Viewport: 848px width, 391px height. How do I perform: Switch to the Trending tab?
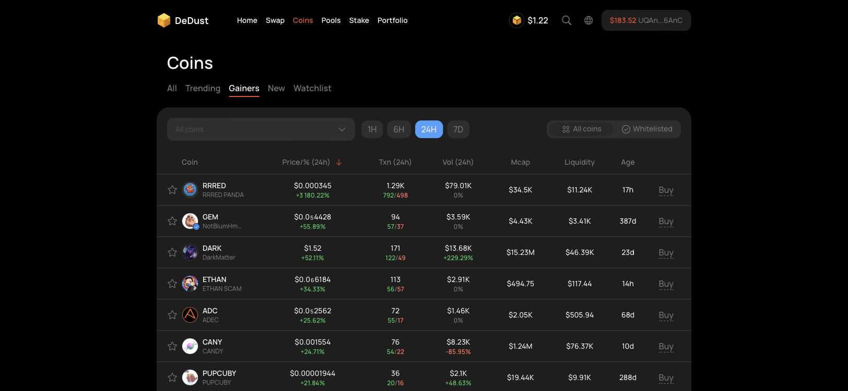[203, 89]
